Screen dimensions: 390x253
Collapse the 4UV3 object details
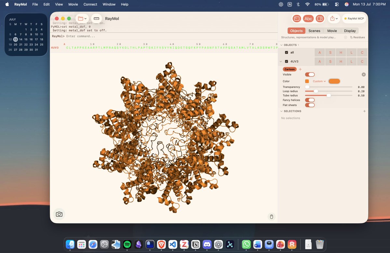(x=281, y=62)
